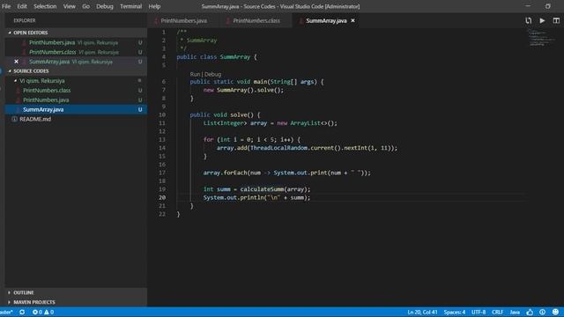Open the Edit menu
The width and height of the screenshot is (564, 317).
[22, 6]
